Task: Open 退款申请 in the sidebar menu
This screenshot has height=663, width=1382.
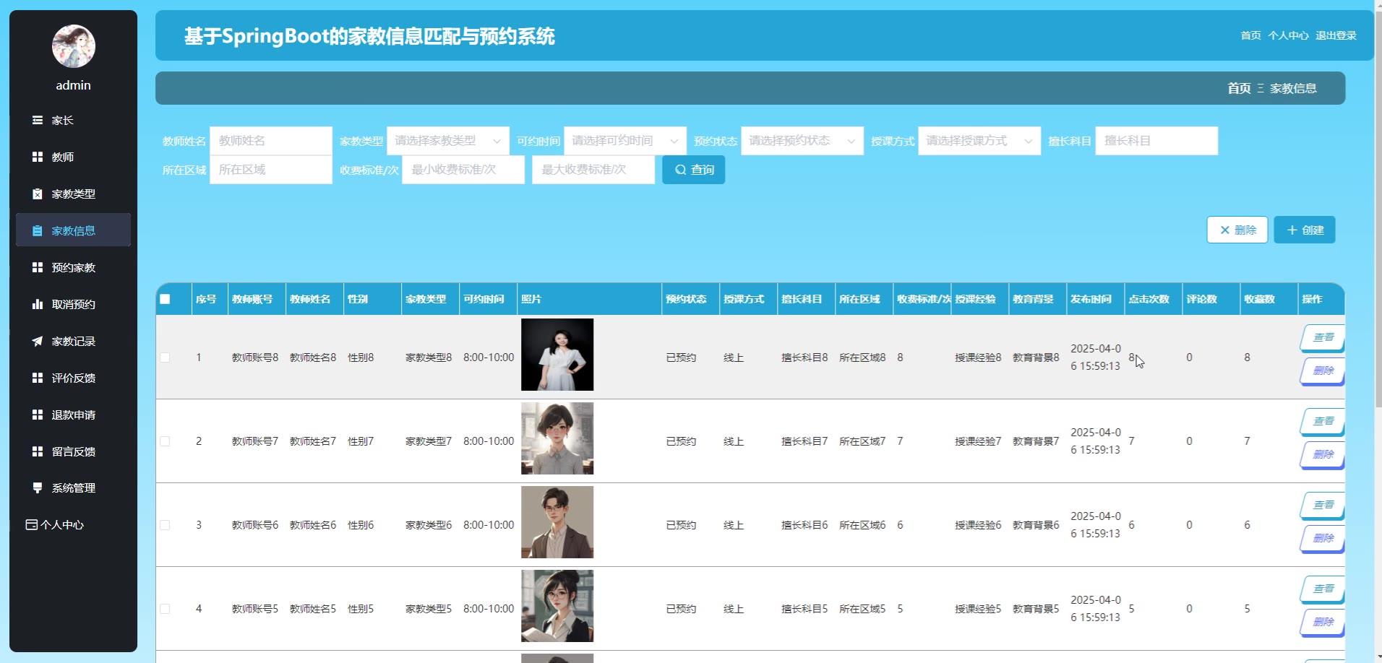Action: pos(74,415)
